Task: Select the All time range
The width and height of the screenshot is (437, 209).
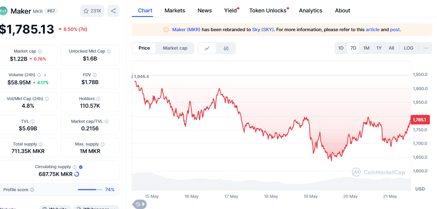Action: (x=391, y=48)
